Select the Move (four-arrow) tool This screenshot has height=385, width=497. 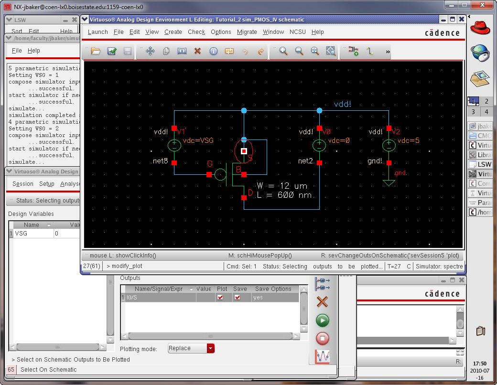pos(150,51)
